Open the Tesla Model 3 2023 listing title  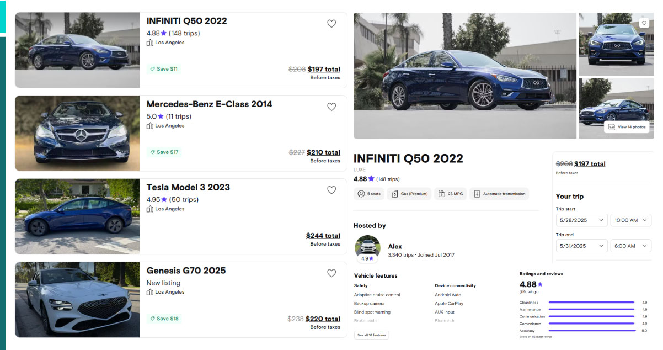188,187
